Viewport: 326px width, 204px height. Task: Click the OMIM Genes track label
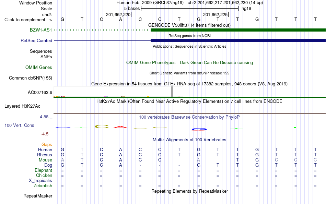click(38, 67)
